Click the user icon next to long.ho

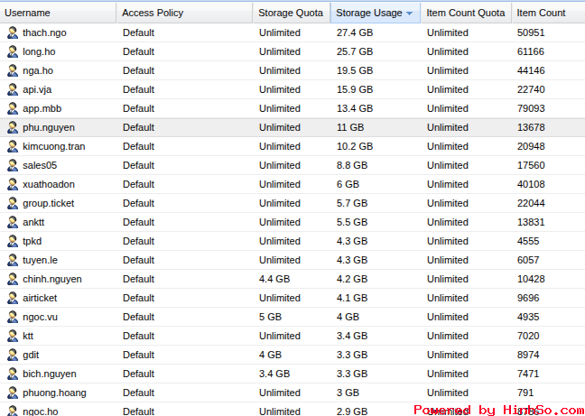[13, 51]
